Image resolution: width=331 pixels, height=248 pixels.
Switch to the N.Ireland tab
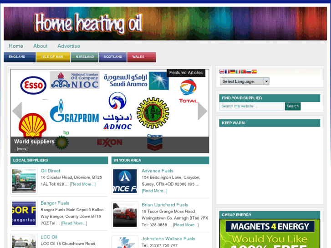(x=84, y=57)
